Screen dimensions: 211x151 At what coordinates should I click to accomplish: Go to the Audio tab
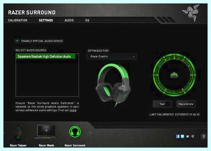[69, 20]
